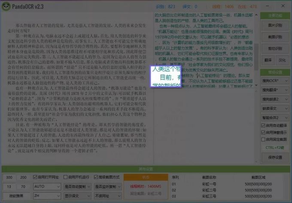Select screenshot row 03 彩虹三号
The image size is (292, 203).
tap(226, 196)
